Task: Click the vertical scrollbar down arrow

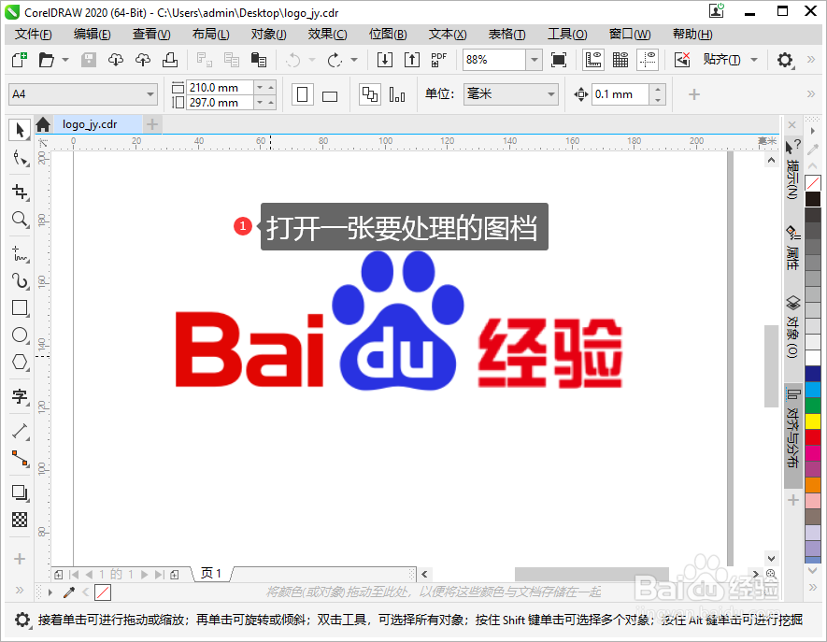Action: pos(771,558)
